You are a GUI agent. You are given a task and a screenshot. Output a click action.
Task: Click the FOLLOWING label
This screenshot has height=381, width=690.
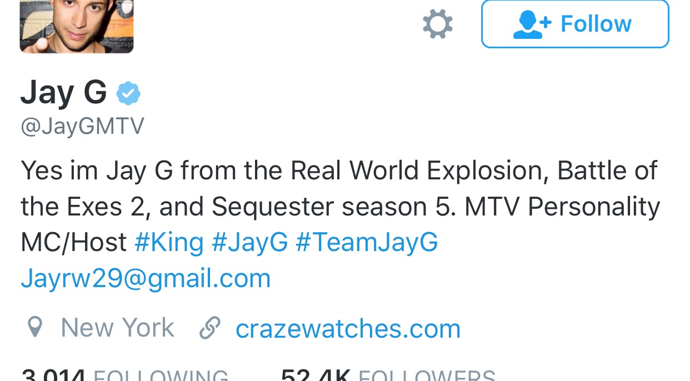[161, 375]
